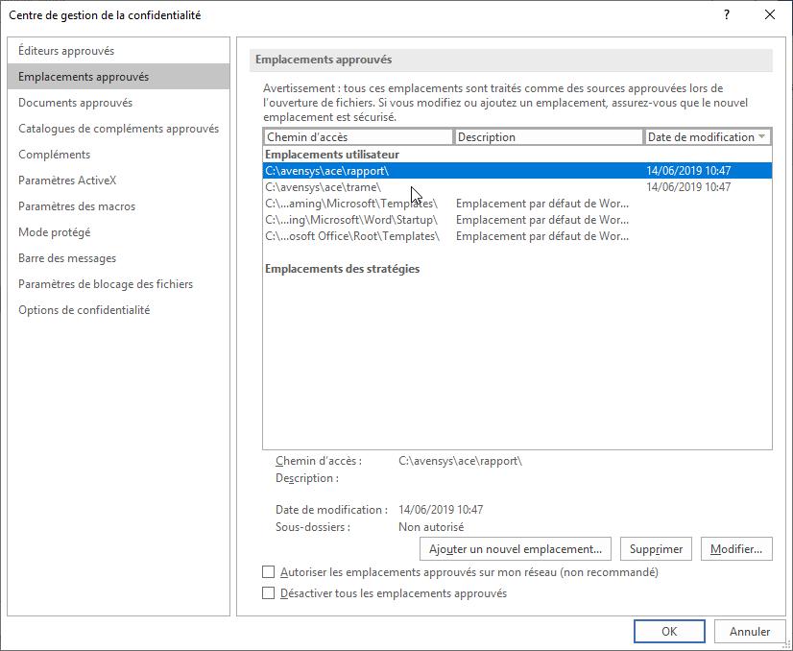The image size is (793, 651).
Task: Click the Description column header
Action: [547, 137]
